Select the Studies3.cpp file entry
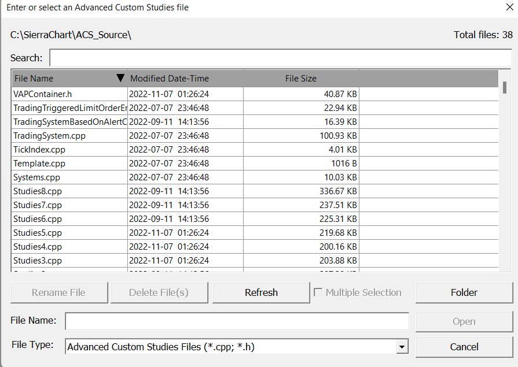The width and height of the screenshot is (518, 367). pyautogui.click(x=38, y=261)
